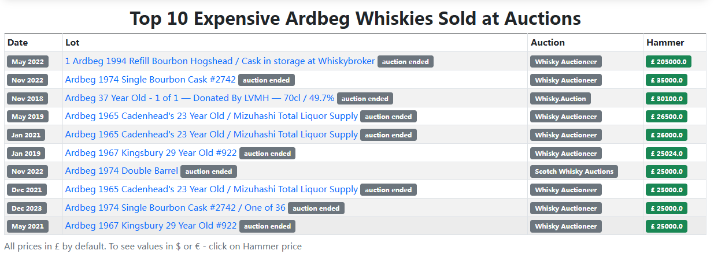This screenshot has height=254, width=714.
Task: Click the Lot column header
Action: 72,43
